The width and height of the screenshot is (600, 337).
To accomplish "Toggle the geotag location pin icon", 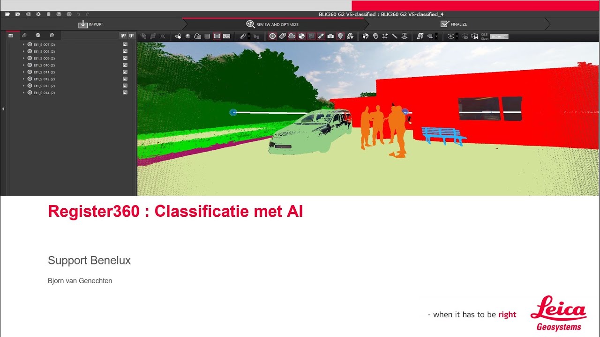I will tap(340, 36).
